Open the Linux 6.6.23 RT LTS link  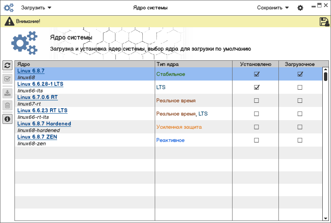[42, 111]
